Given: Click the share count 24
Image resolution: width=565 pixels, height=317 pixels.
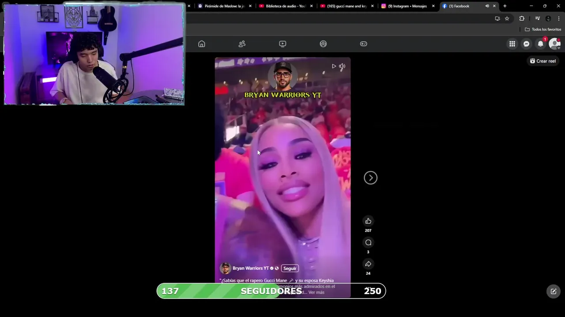Looking at the screenshot, I should point(368,273).
